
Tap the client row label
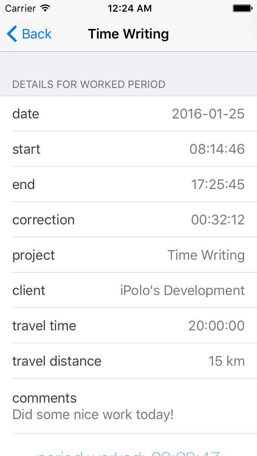point(29,291)
